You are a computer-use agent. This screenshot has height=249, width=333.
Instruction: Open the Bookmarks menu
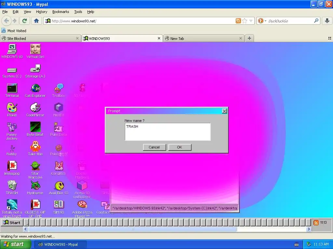60,12
